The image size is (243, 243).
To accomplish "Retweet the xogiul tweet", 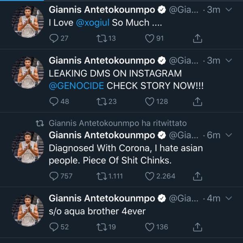I will [x=102, y=38].
